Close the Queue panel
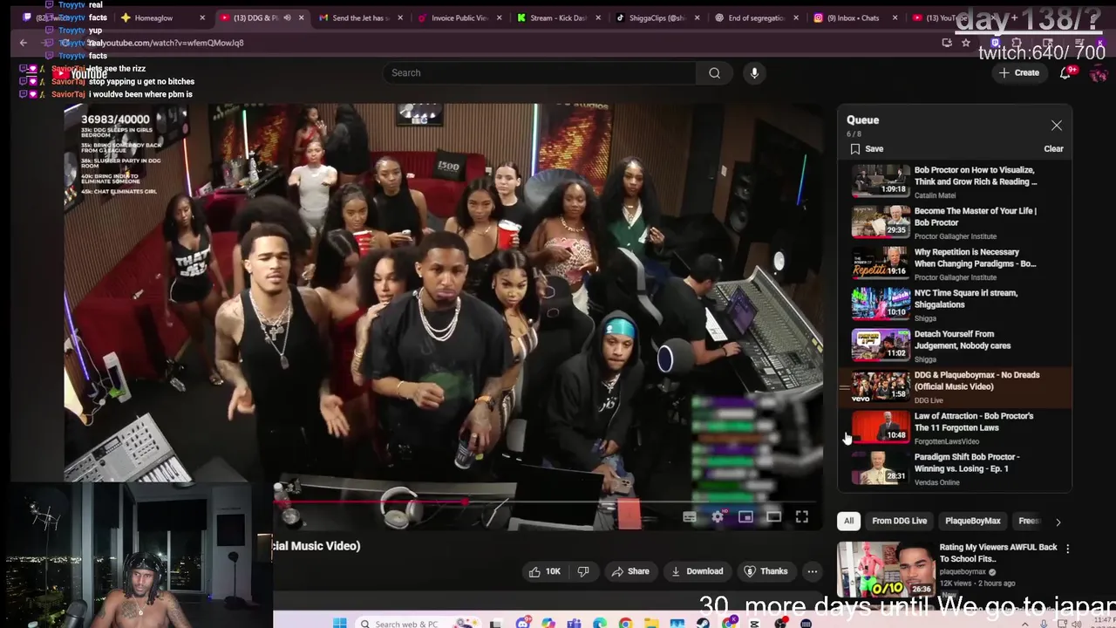 click(x=1057, y=126)
